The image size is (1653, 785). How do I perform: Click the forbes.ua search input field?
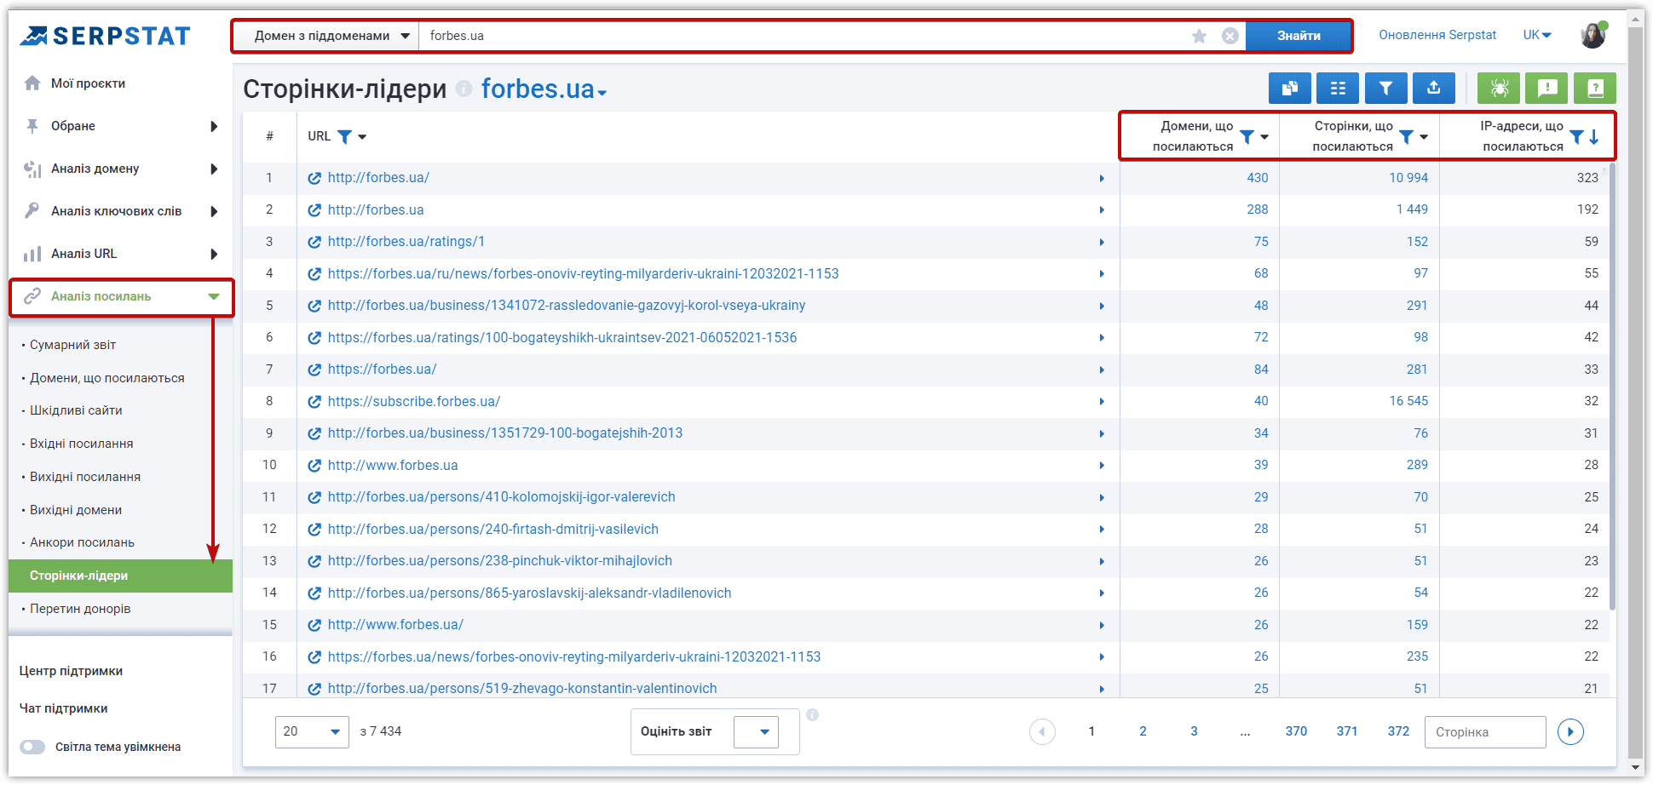pos(801,36)
